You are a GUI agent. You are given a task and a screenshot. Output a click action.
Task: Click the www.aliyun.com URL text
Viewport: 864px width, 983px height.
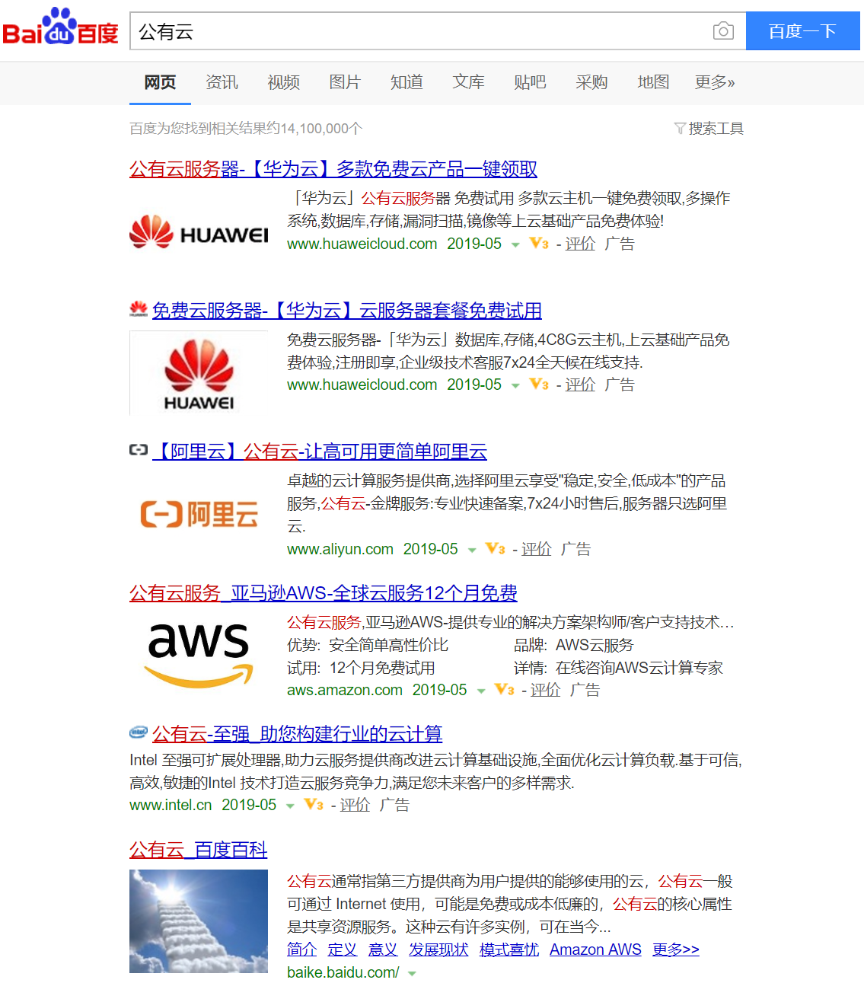click(340, 549)
